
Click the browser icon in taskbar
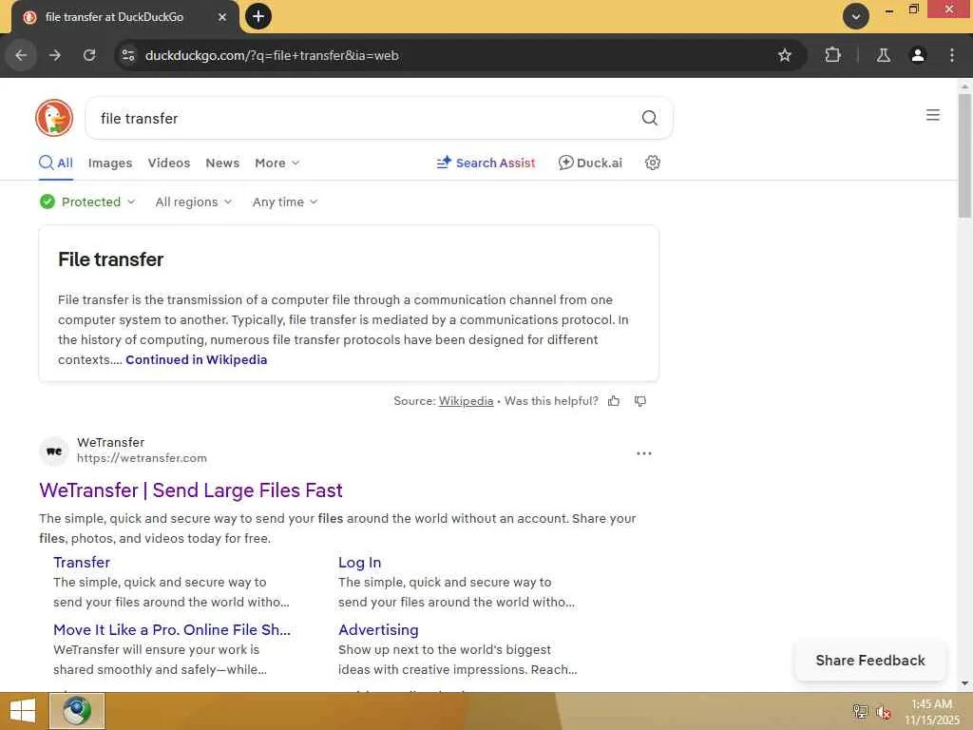pyautogui.click(x=77, y=711)
